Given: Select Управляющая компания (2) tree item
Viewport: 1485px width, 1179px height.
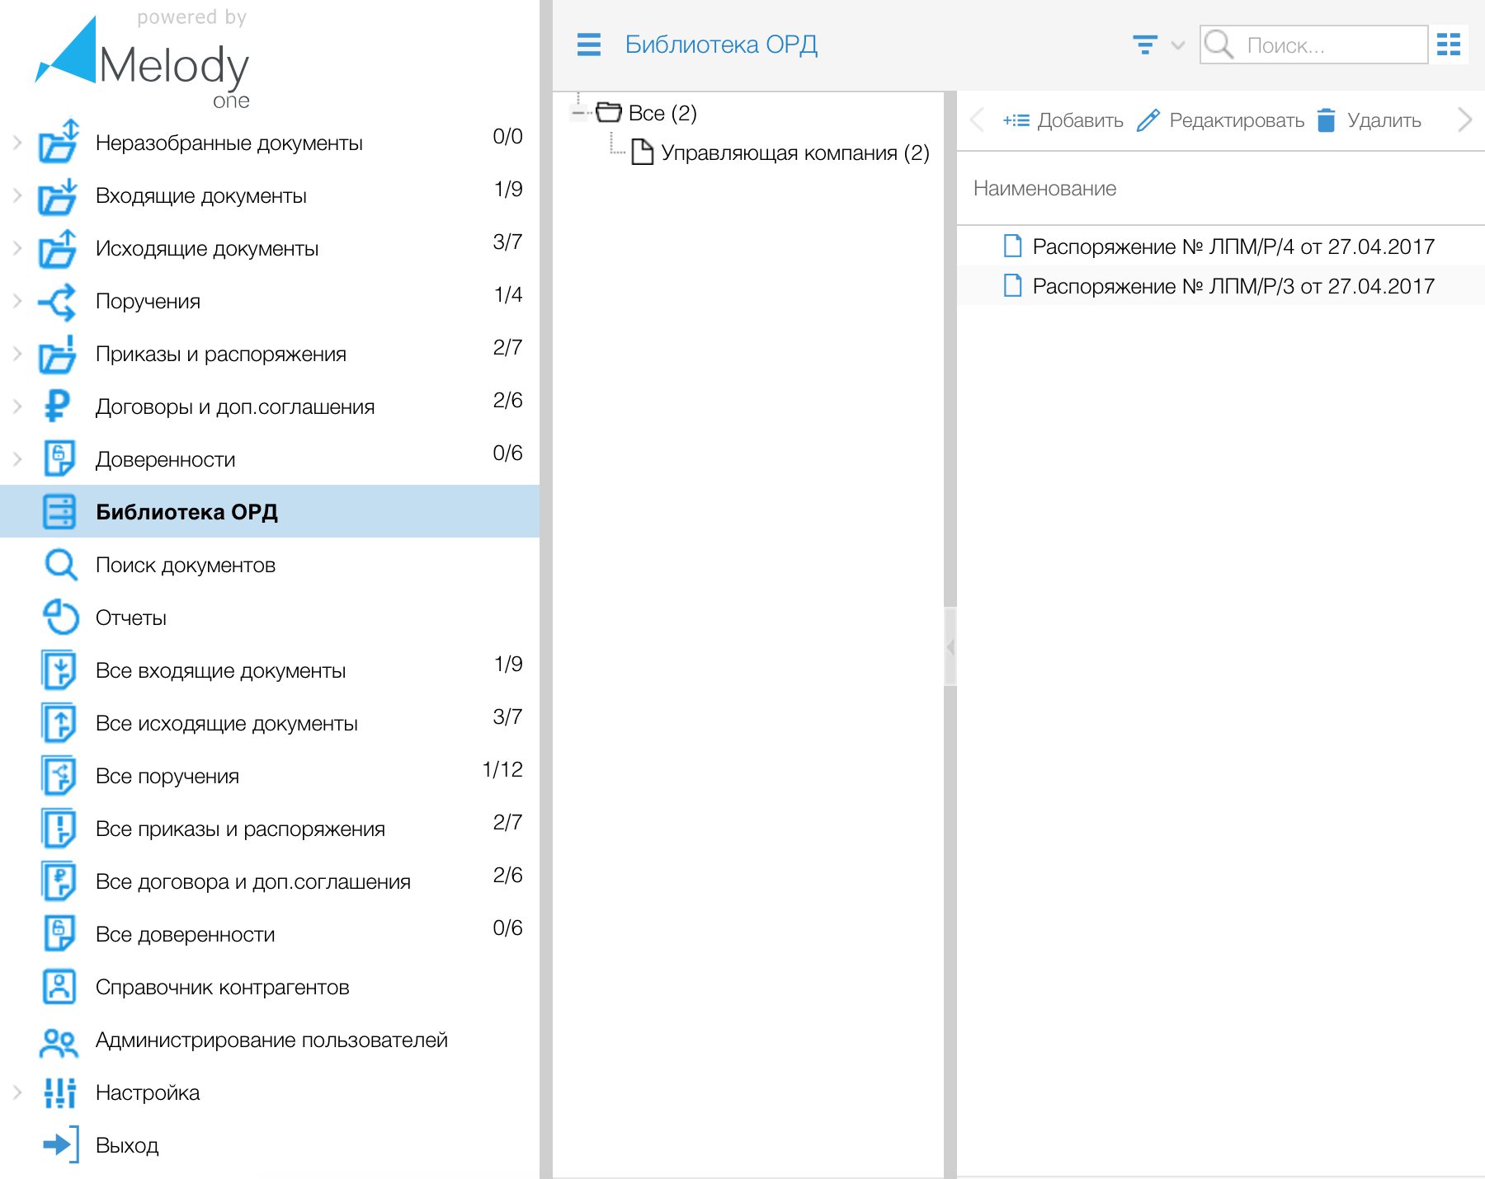Looking at the screenshot, I should (794, 153).
